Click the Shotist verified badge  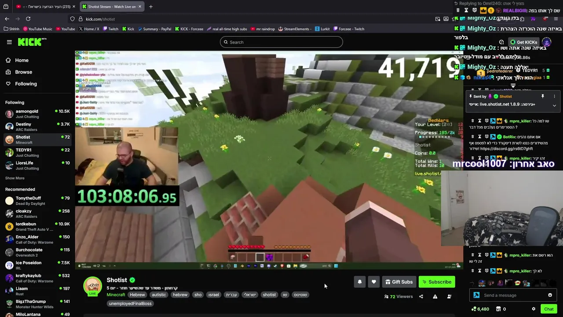pos(132,280)
